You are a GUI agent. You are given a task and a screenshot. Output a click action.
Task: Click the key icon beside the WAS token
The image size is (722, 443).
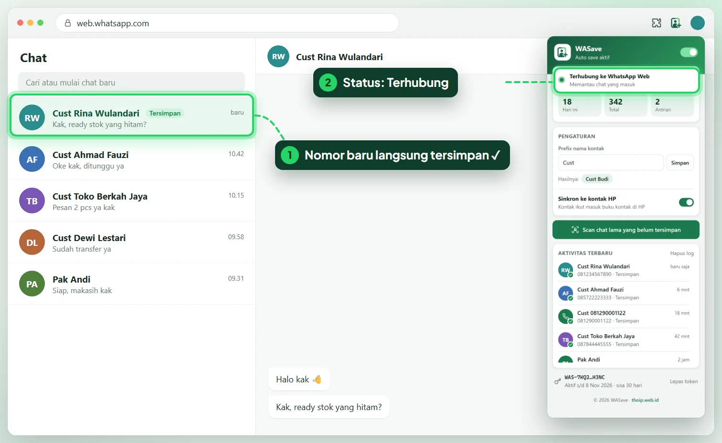click(x=557, y=381)
